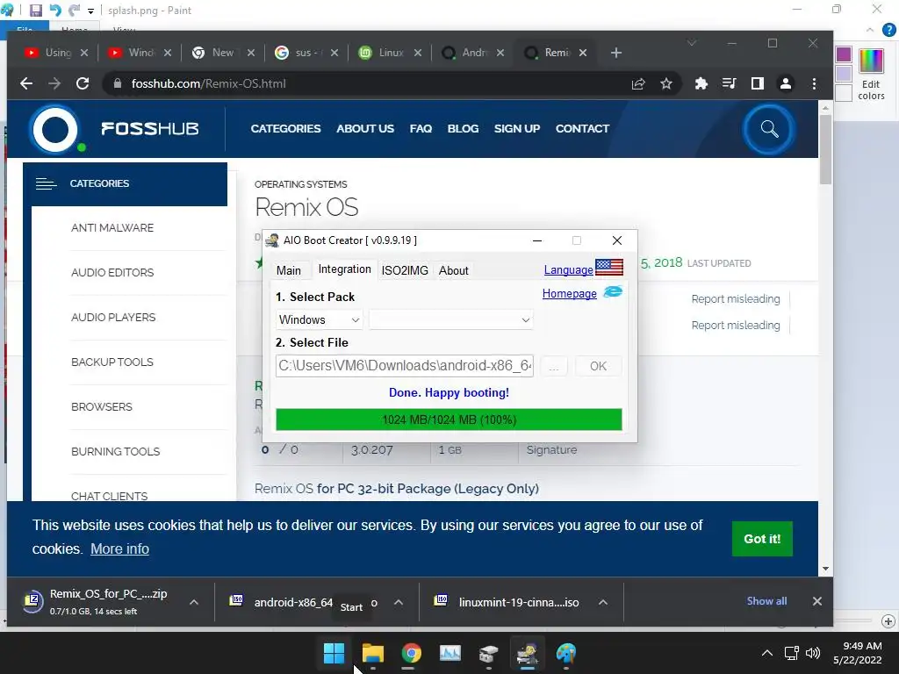Click the first Report misleading link
The height and width of the screenshot is (674, 899).
point(736,299)
